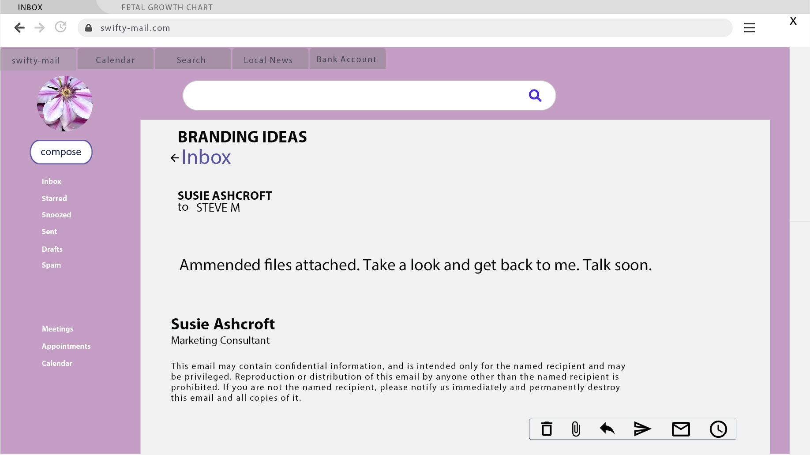This screenshot has height=455, width=810.
Task: Switch to Fetal Growth Chart browser tab
Action: click(x=167, y=7)
